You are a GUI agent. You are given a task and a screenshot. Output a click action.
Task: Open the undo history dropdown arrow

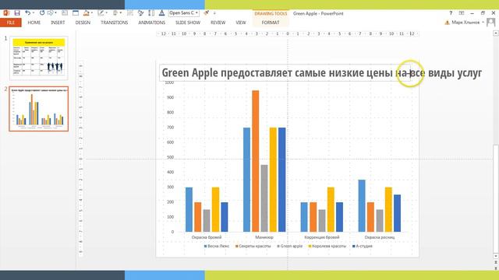coord(34,13)
